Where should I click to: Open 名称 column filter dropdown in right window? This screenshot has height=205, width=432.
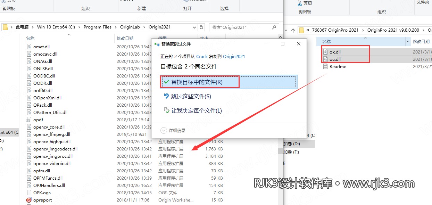click(x=408, y=41)
